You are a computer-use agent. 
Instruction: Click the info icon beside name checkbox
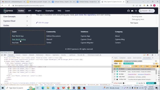point(157,66)
